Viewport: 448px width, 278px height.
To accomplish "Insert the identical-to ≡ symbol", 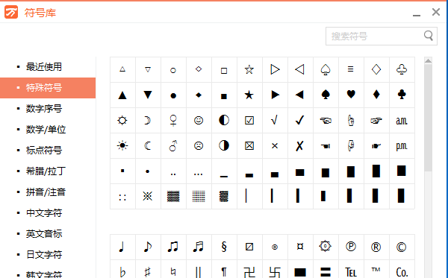I will [x=351, y=69].
